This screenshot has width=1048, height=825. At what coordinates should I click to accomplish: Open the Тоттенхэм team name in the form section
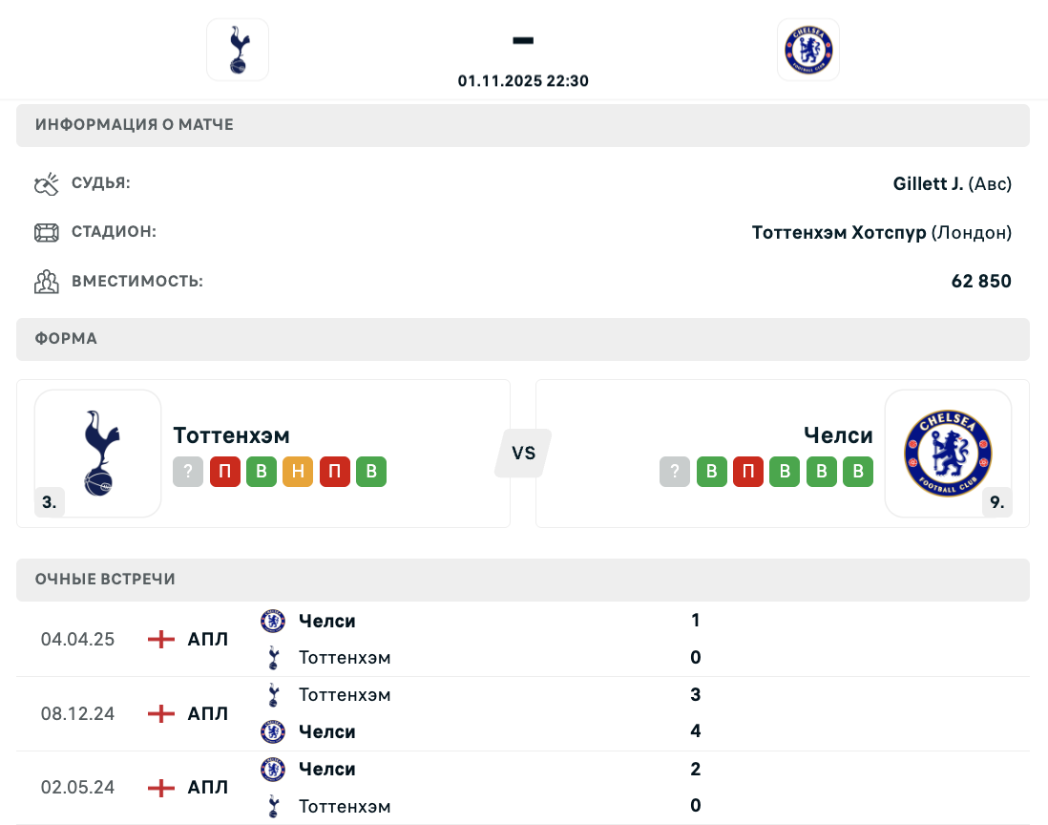pyautogui.click(x=231, y=435)
